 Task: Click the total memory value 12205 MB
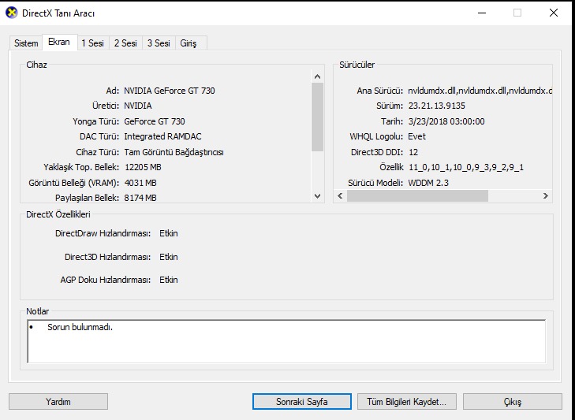point(143,168)
